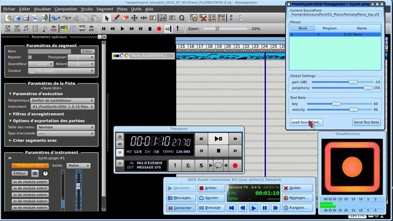
Task: Click the JACK window play transport button
Action: pos(254,208)
